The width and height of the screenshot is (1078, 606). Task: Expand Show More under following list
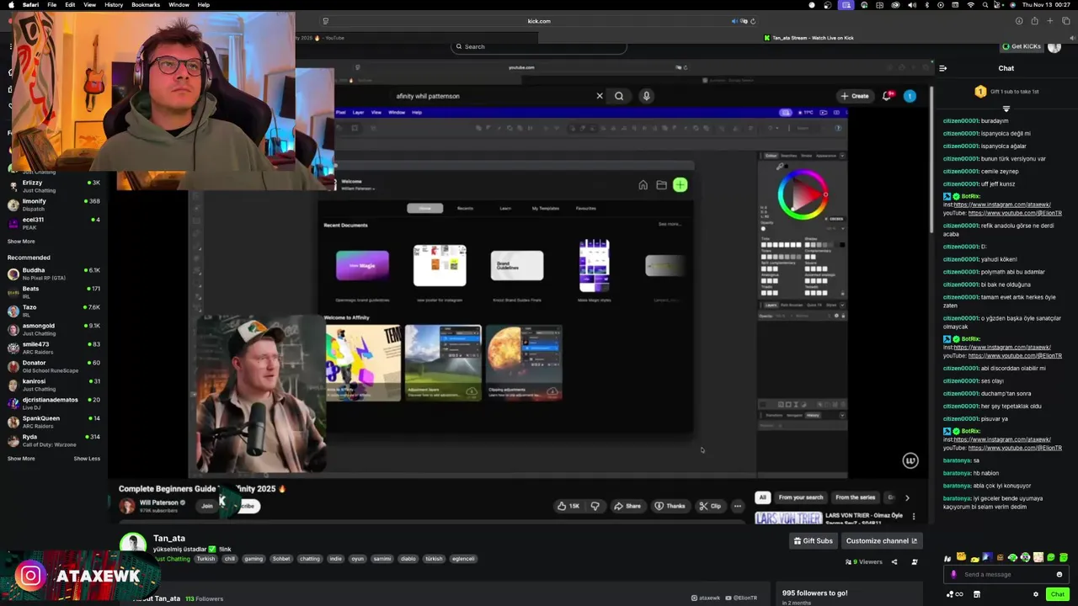(x=21, y=242)
